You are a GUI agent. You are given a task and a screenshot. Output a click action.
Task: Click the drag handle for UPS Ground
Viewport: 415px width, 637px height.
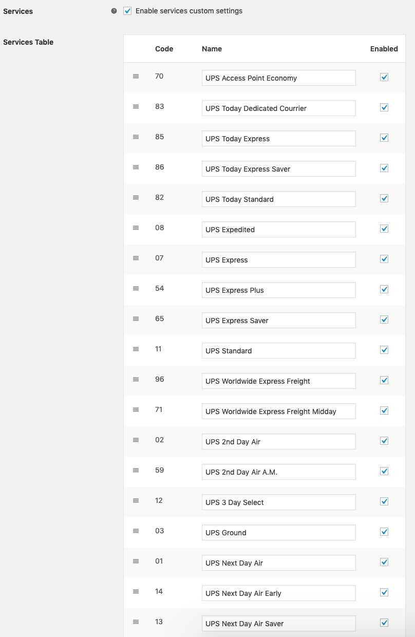[x=136, y=531]
